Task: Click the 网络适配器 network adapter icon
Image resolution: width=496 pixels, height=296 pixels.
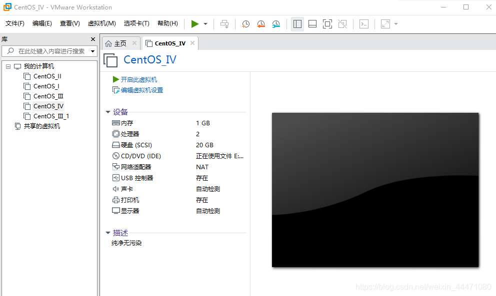Action: [x=116, y=167]
